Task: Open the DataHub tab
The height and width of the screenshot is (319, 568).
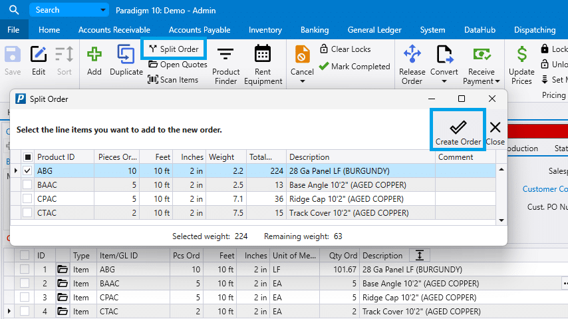Action: coord(480,30)
